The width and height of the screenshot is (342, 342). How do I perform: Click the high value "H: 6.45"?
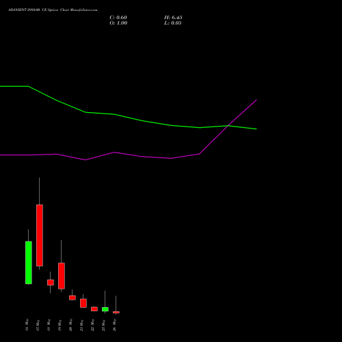[173, 18]
